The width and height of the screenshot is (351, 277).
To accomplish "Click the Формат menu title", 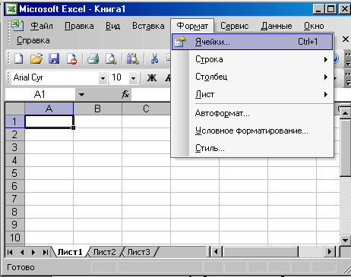I will [x=192, y=26].
